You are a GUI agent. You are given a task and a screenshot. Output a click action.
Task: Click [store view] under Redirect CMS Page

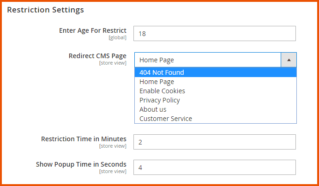(x=113, y=63)
